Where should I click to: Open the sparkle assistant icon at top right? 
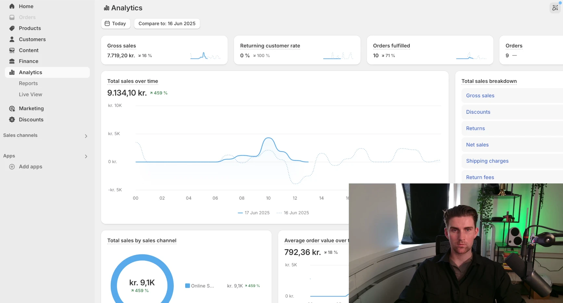point(555,8)
